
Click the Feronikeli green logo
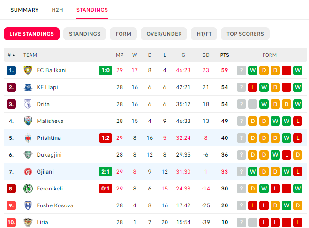click(28, 189)
